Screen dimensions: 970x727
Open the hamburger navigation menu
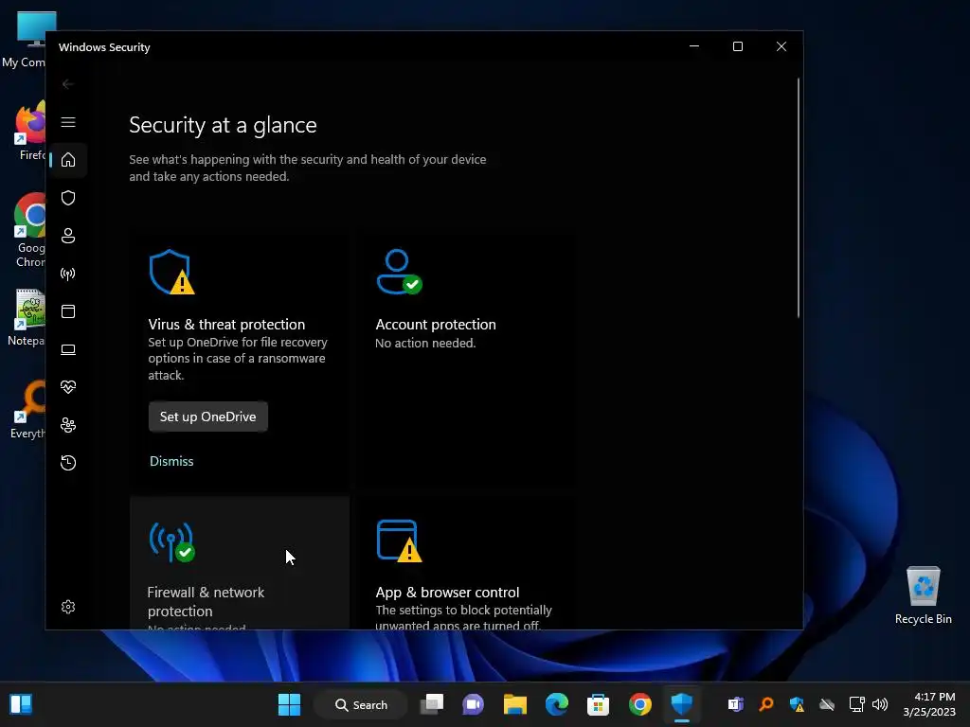(68, 122)
